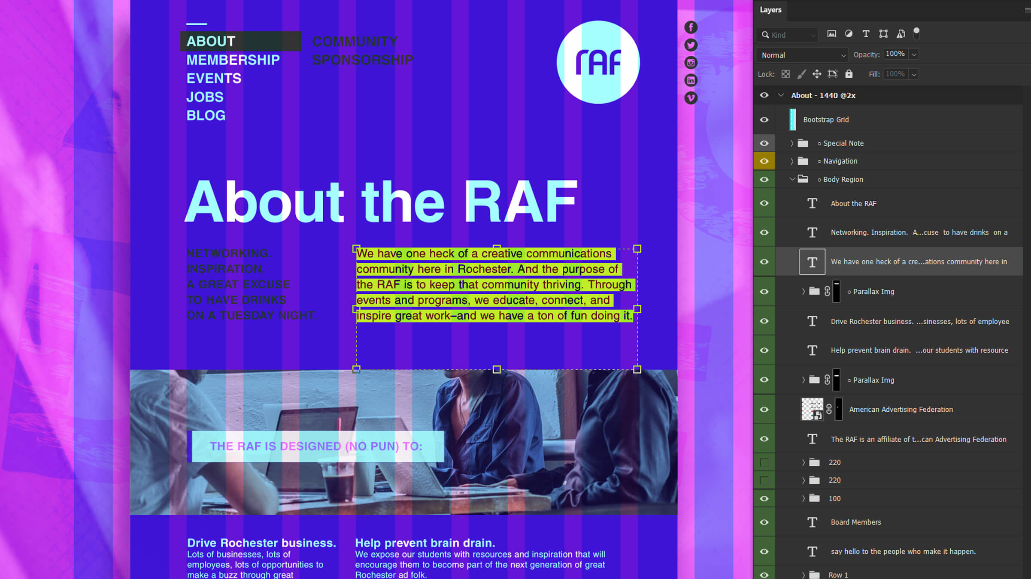Image resolution: width=1031 pixels, height=579 pixels.
Task: Click BLOG in the design navigation
Action: click(x=206, y=115)
